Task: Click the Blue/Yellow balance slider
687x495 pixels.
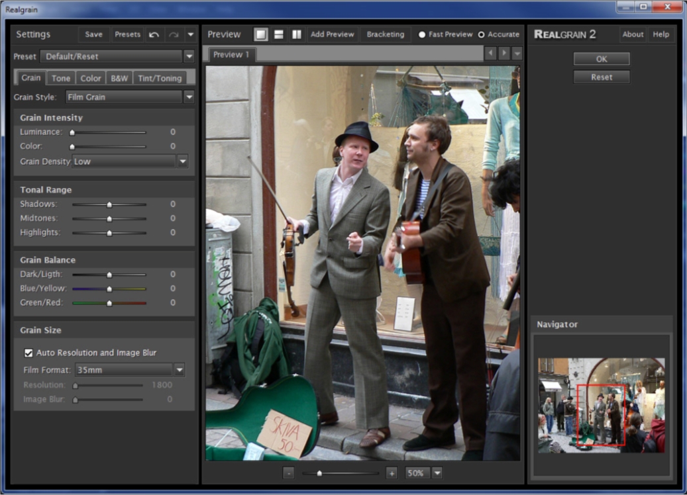Action: [109, 289]
